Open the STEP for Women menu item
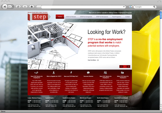This screenshot has height=113, width=162. click(x=71, y=17)
